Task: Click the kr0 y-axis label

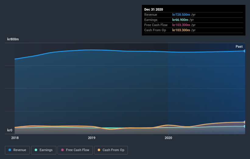Action: (x=10, y=130)
